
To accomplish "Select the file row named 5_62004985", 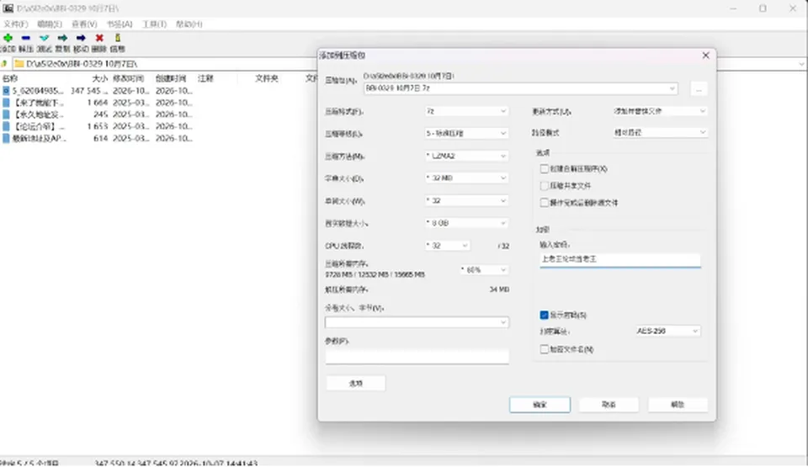I will pos(98,91).
